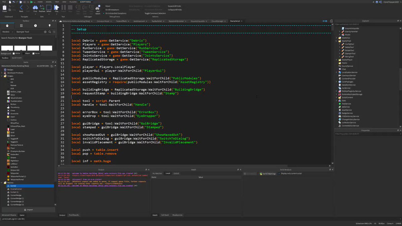This screenshot has width=402, height=226.
Task: Expand StarterPlayer in Explorer
Action: (x=336, y=60)
